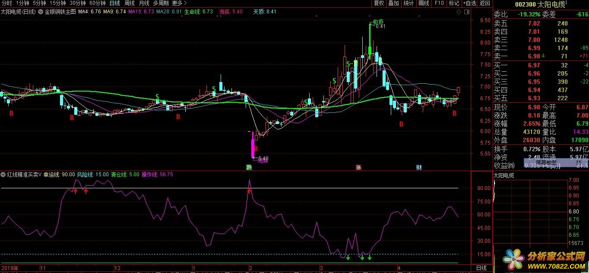Open F10 company info
Screen dimensions: 589x273
pos(439,3)
